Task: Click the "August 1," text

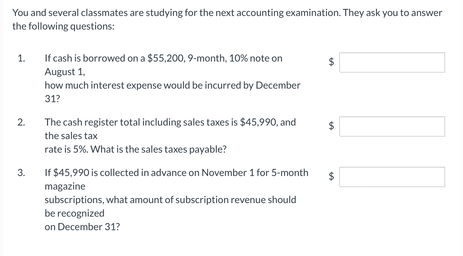Action: 65,72
